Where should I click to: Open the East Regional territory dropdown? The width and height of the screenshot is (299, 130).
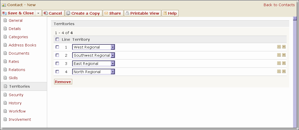(93, 63)
